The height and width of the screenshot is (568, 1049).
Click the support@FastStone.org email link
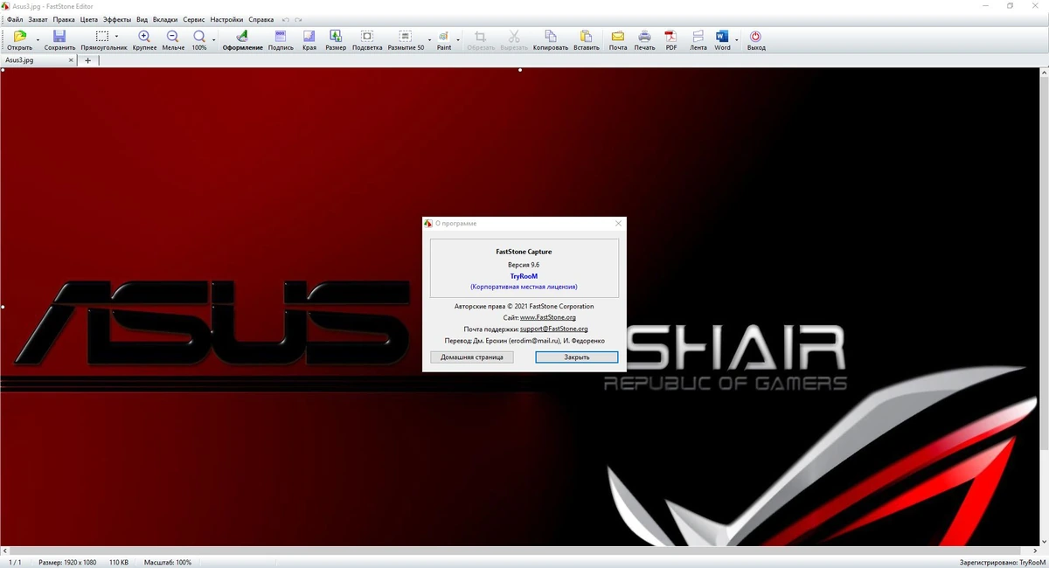554,329
